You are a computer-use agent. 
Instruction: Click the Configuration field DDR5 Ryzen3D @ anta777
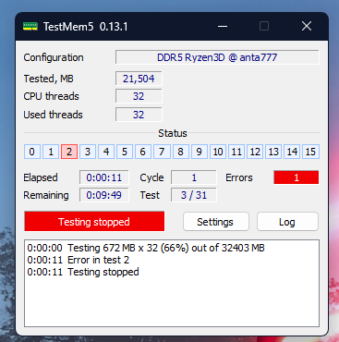(217, 57)
